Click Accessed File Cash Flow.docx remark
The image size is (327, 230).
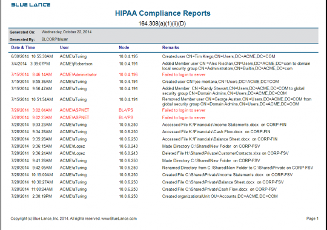coord(216,131)
